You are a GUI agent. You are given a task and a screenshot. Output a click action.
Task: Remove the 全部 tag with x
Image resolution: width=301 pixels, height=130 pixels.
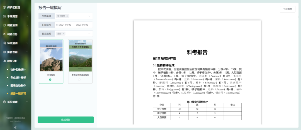tap(63, 34)
